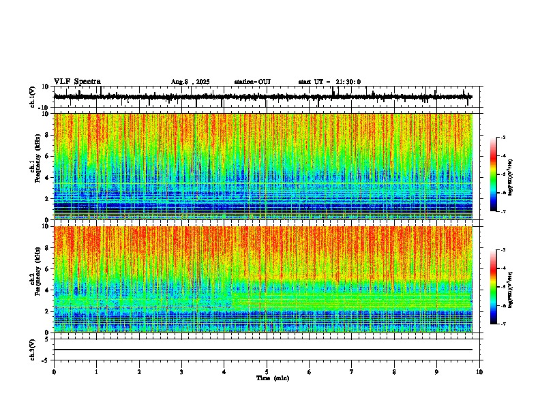Click the time axis tick label "4"
The image size is (540, 417).
pyautogui.click(x=224, y=372)
